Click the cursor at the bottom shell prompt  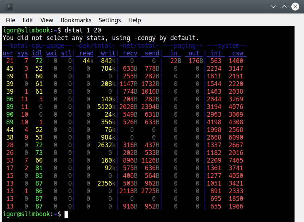(66, 214)
